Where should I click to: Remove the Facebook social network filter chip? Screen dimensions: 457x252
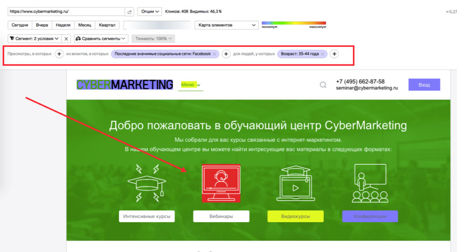(x=215, y=54)
